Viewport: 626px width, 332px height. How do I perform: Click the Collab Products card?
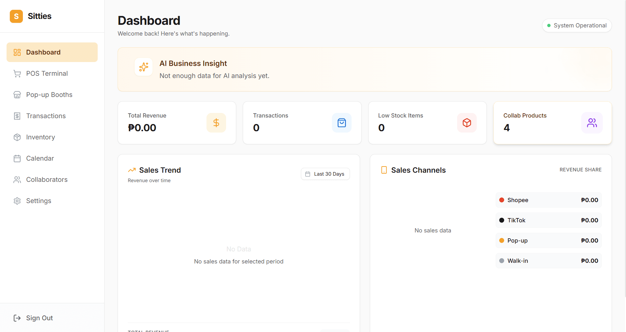coord(552,123)
